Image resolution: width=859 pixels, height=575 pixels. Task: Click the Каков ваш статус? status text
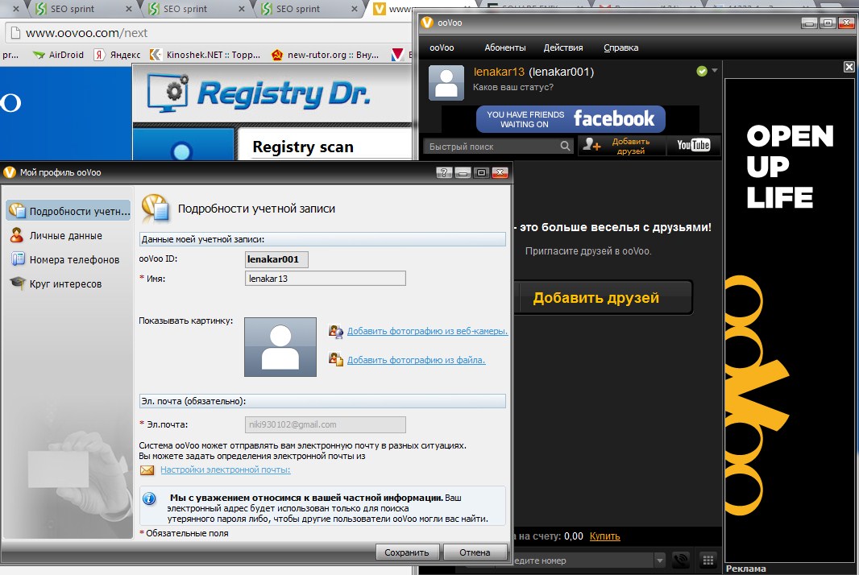[512, 87]
